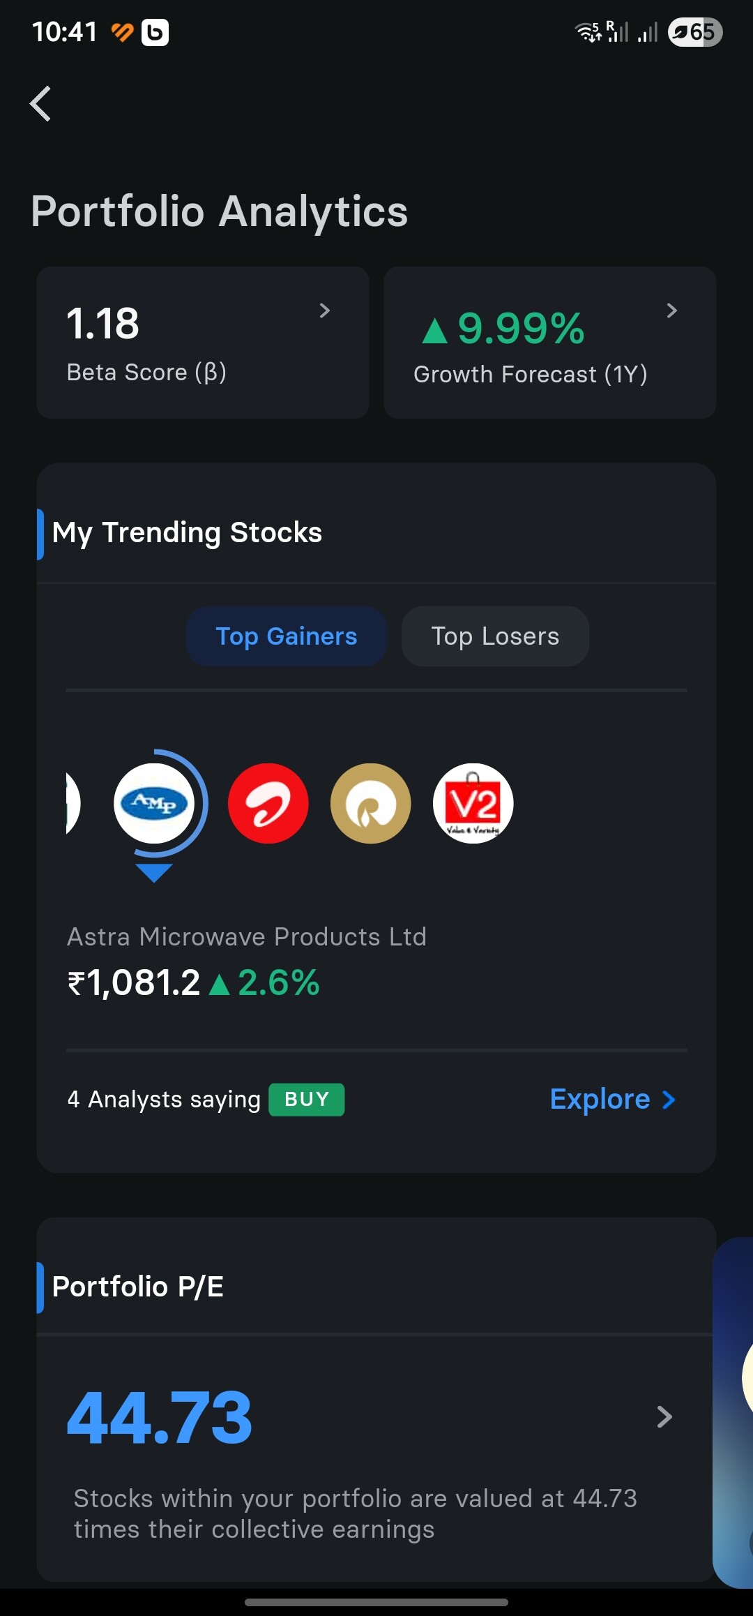Tap the Wi-Fi status icon

coord(587,32)
